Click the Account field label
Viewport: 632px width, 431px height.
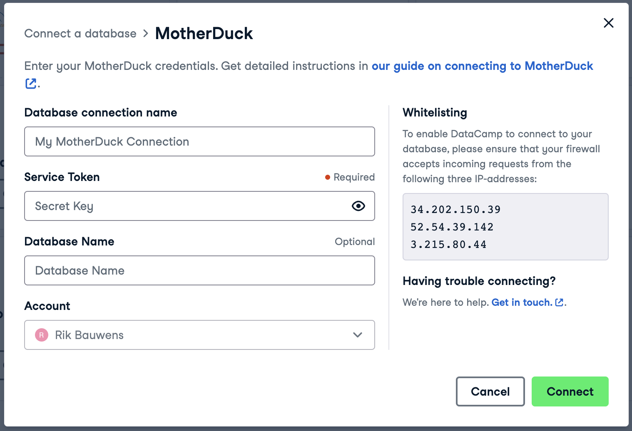(x=47, y=306)
